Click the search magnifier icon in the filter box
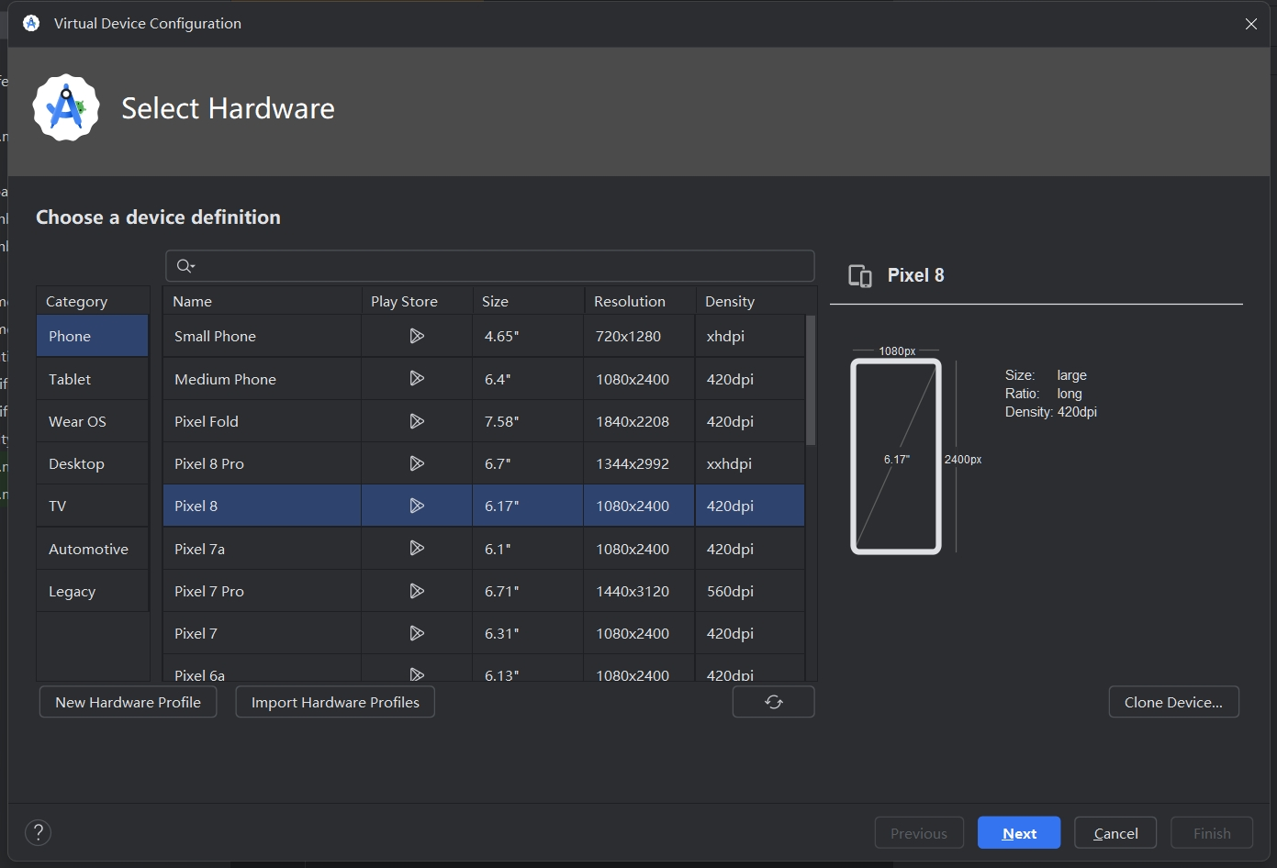The image size is (1277, 868). pyautogui.click(x=185, y=266)
